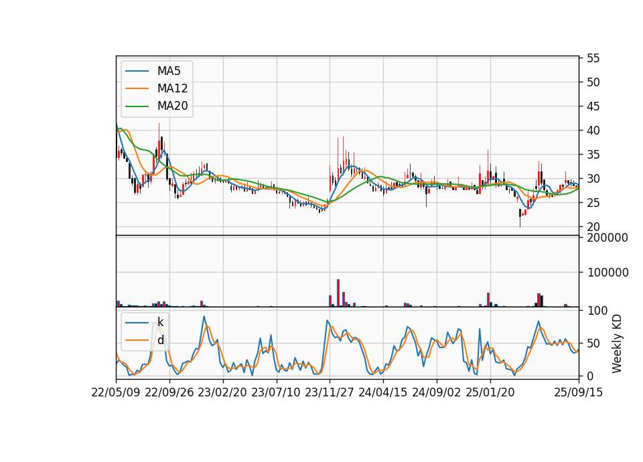Click the 30 price axis tick
The width and height of the screenshot is (643, 462).
click(x=593, y=179)
